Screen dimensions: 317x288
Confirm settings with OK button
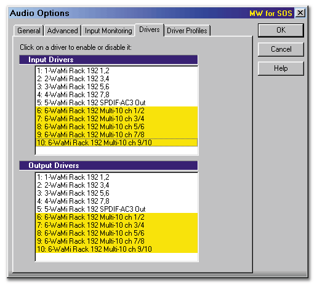coord(281,30)
